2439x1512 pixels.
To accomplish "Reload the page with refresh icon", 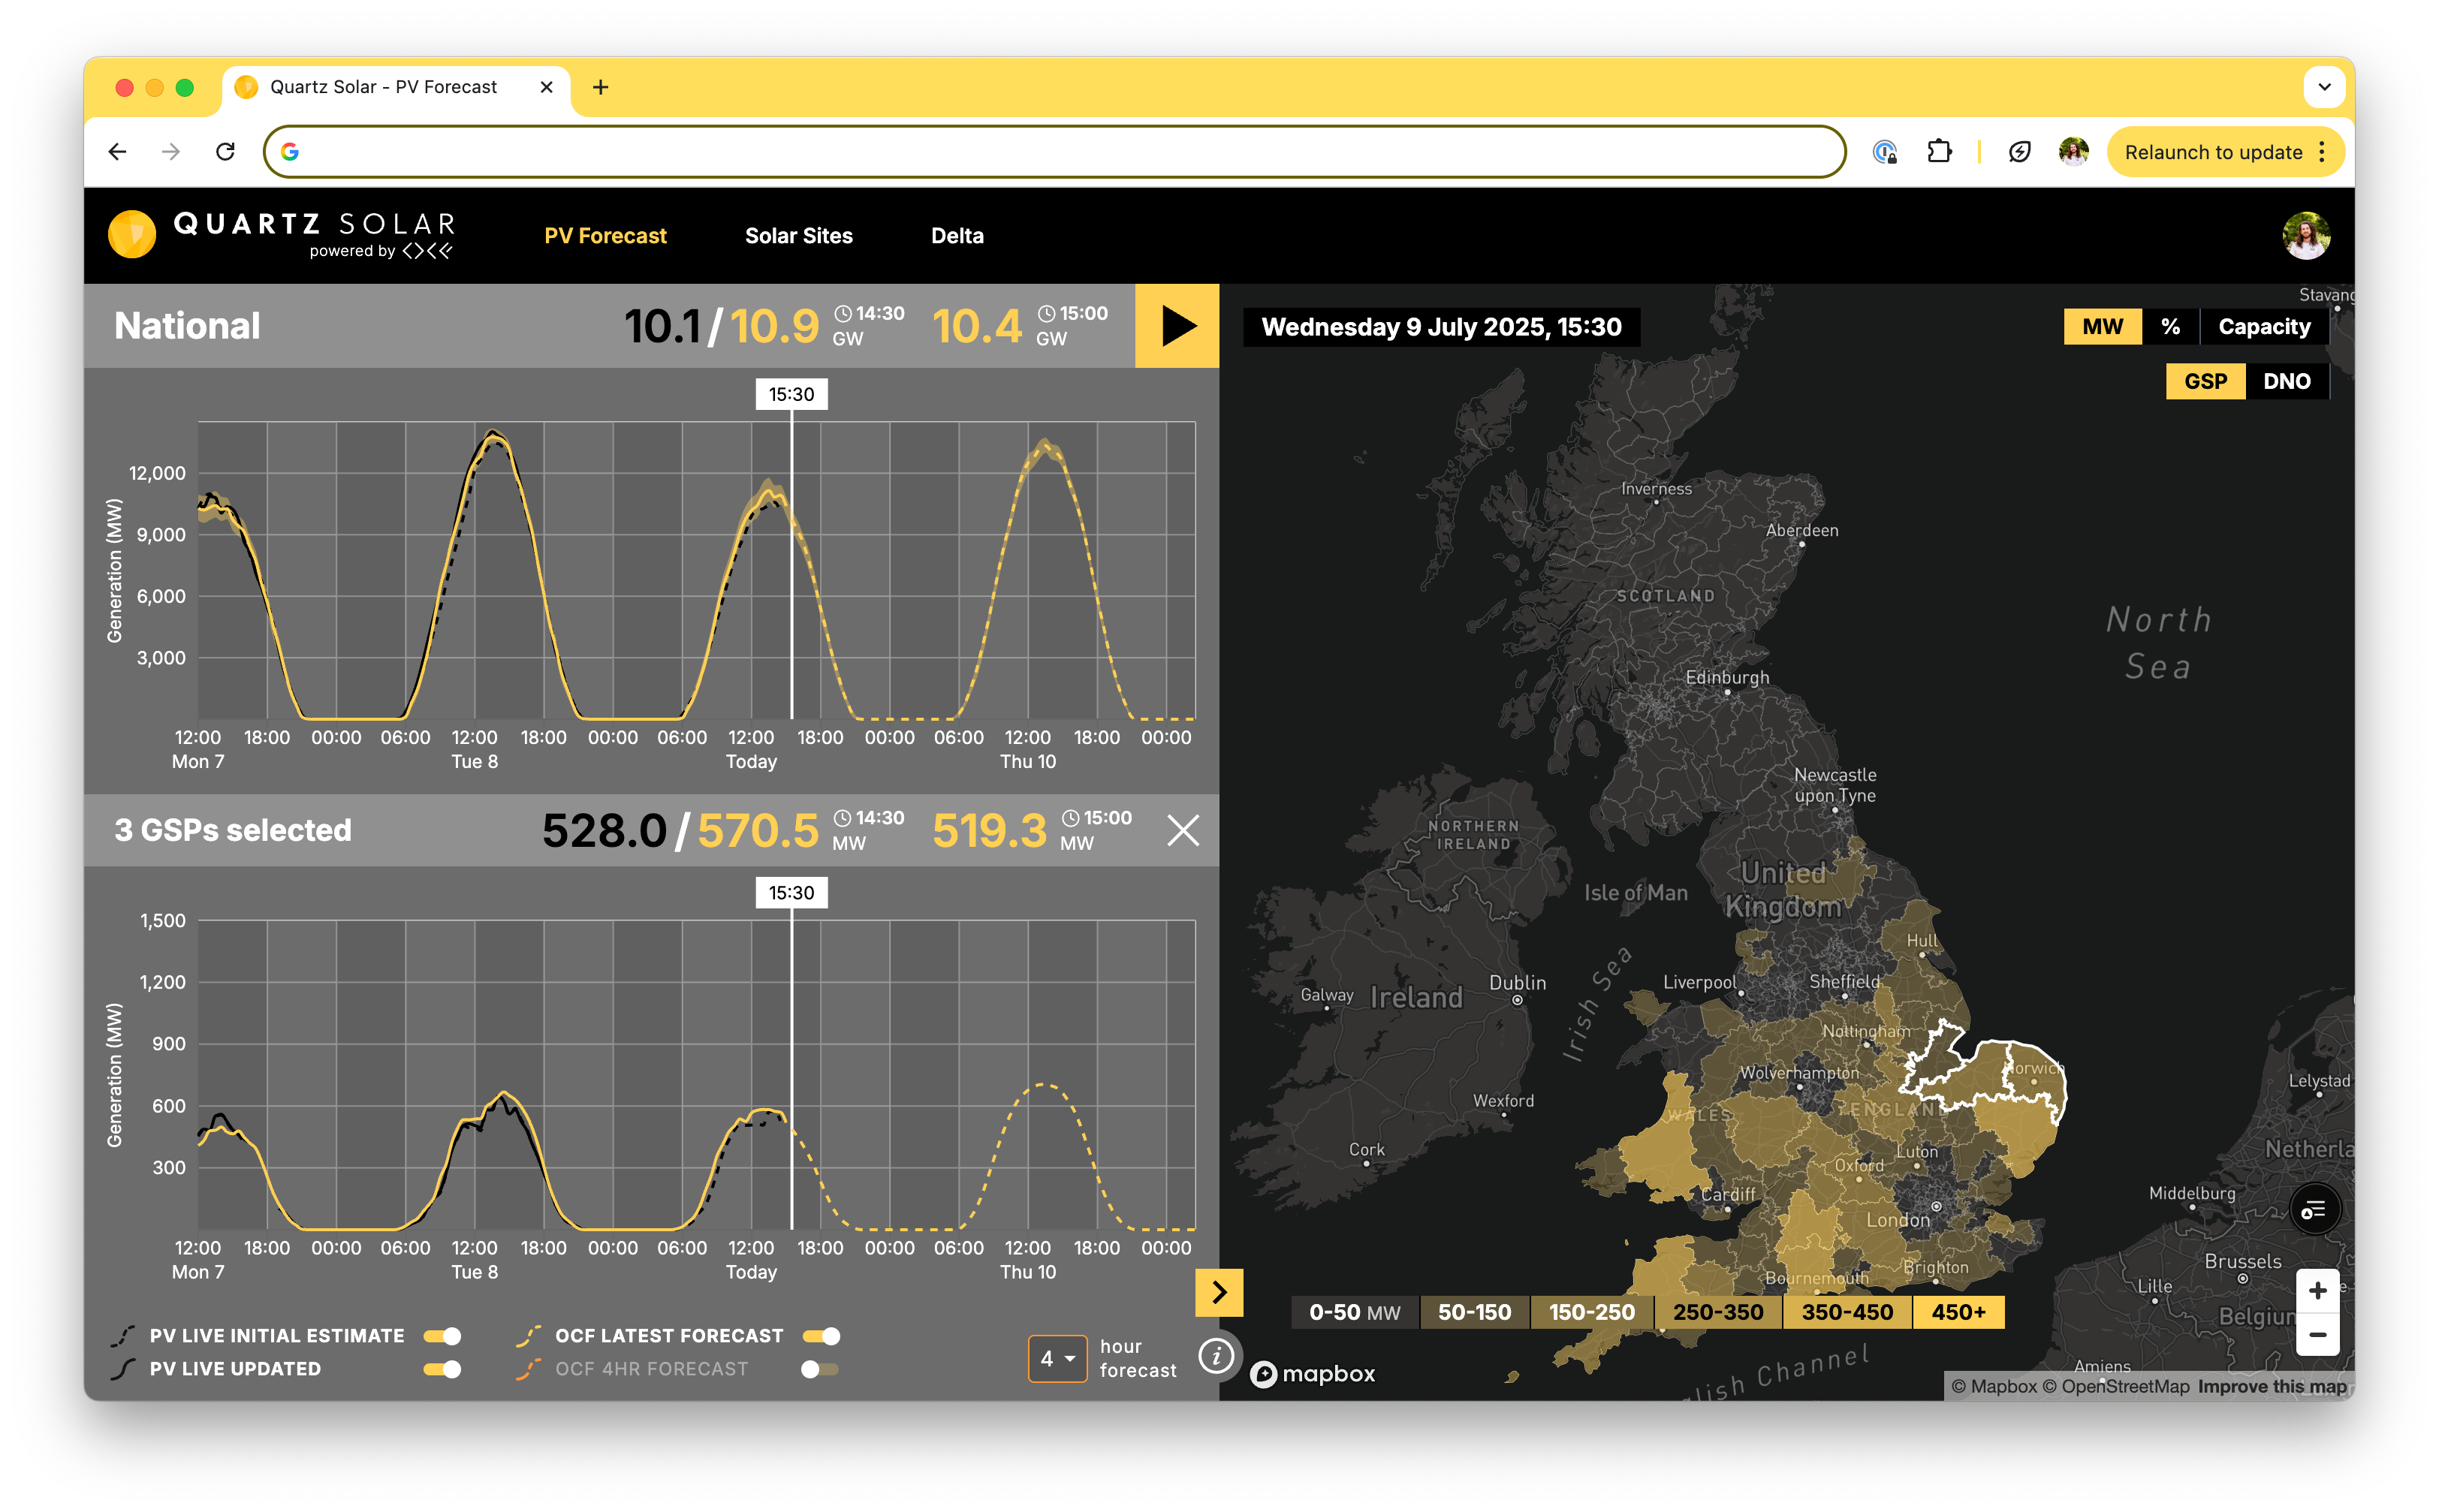I will [x=226, y=152].
